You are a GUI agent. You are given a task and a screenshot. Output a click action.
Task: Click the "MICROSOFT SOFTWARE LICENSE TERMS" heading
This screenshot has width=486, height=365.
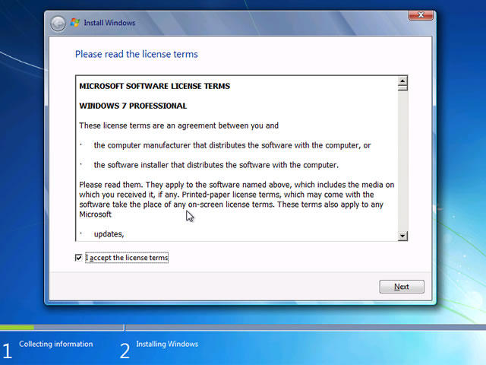click(x=155, y=86)
